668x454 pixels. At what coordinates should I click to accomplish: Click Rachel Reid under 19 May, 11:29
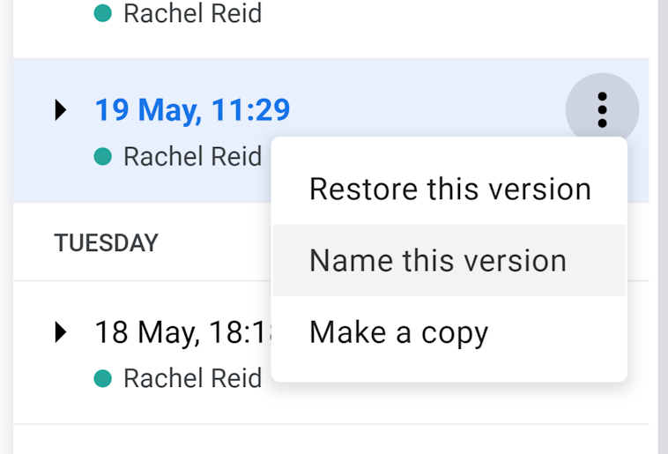192,157
